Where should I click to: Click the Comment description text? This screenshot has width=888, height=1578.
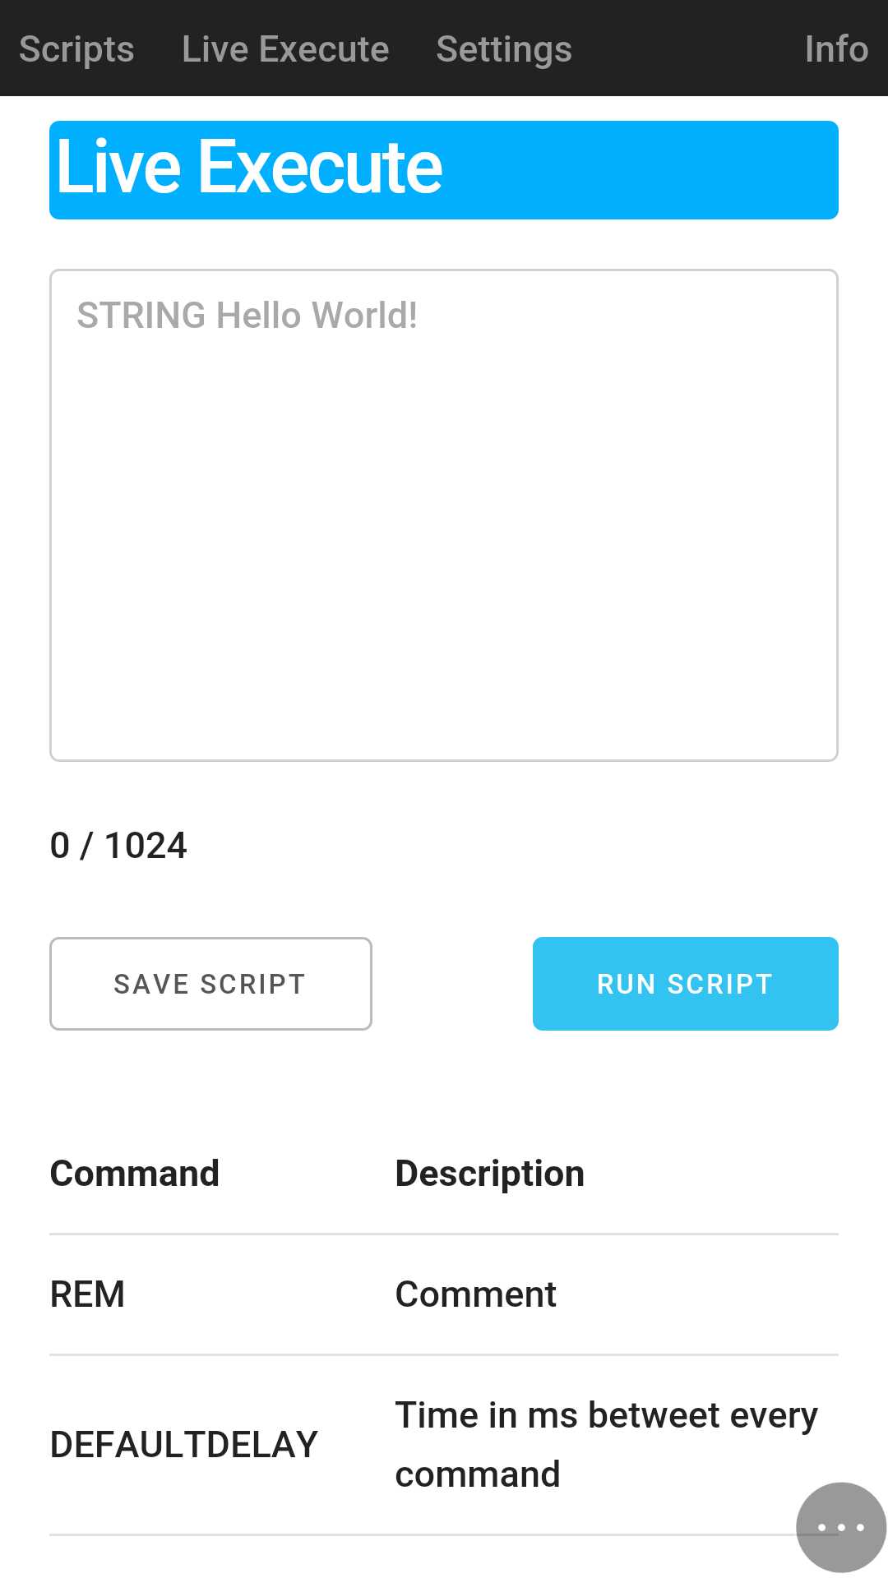point(475,1294)
